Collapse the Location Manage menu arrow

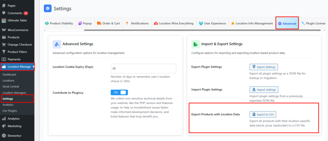tap(33, 67)
